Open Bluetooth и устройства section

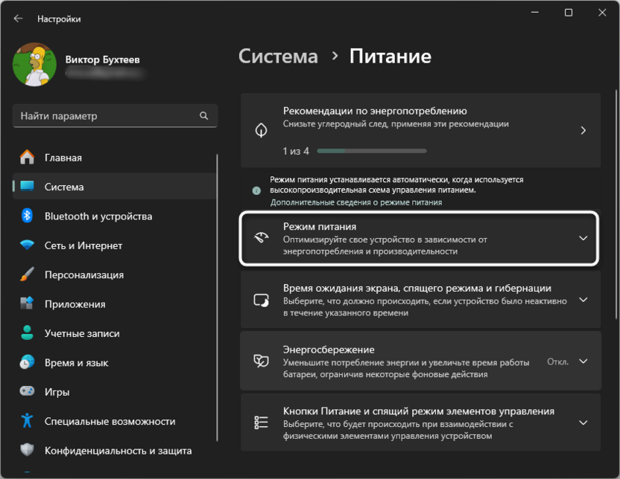(115, 216)
